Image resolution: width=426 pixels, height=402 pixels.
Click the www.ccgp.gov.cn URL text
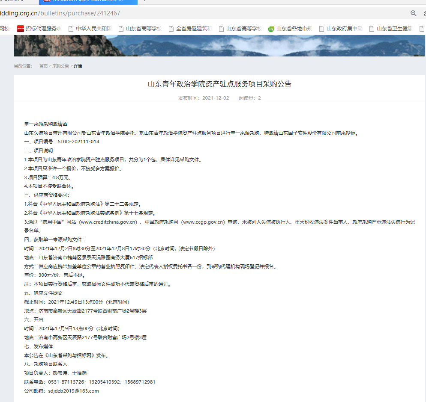204,222
